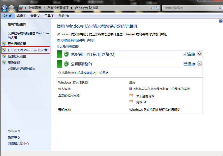The height and width of the screenshot is (156, 223).
Task: Click the shield icon beside 还原默认设置
Action: pyautogui.click(x=4, y=56)
